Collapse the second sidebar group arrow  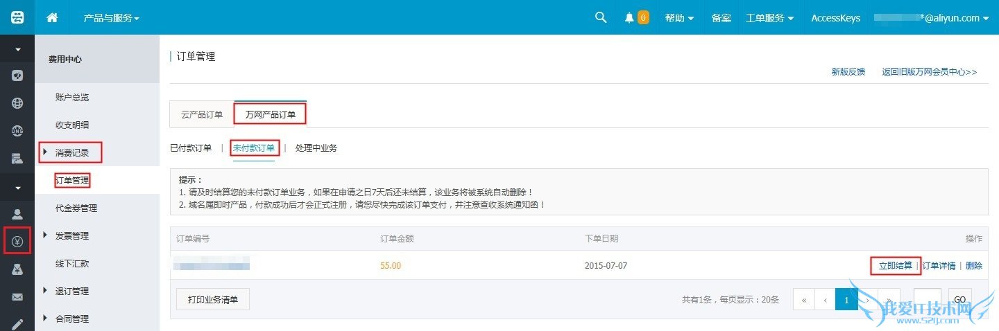(x=17, y=187)
